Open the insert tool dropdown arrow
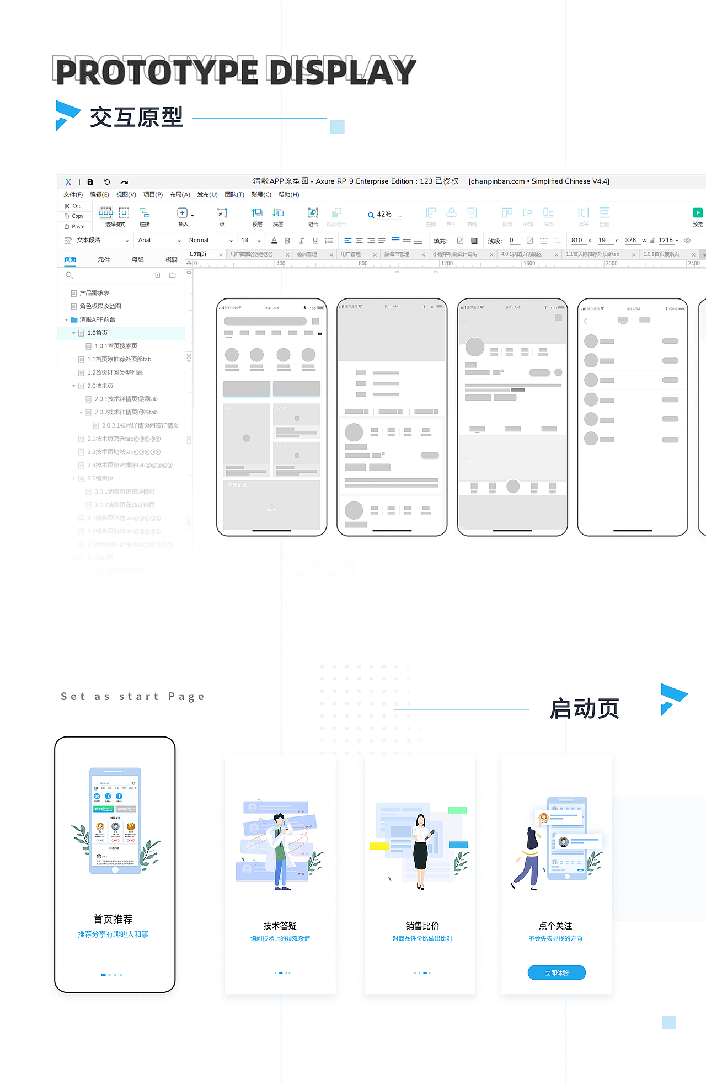 point(192,215)
